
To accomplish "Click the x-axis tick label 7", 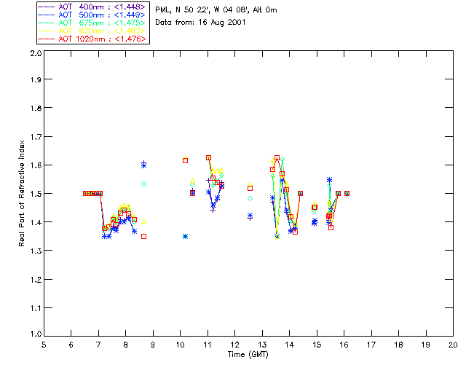I will tap(98, 345).
